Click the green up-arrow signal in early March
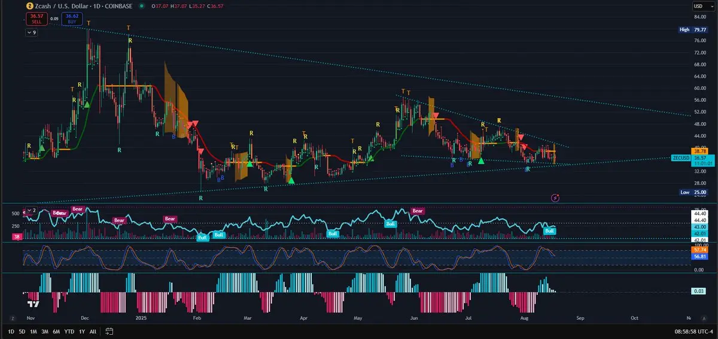This screenshot has width=718, height=339. (x=249, y=164)
